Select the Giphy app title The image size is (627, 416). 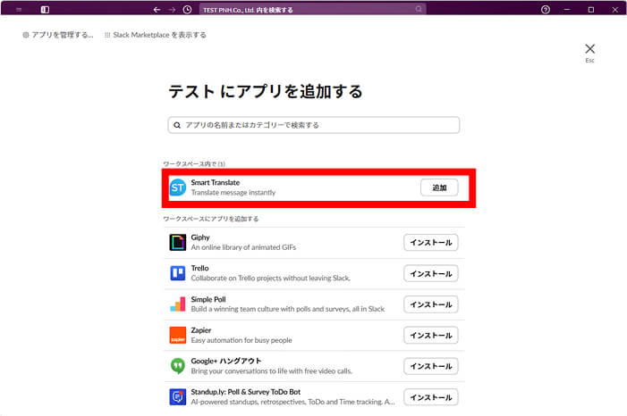click(x=200, y=237)
